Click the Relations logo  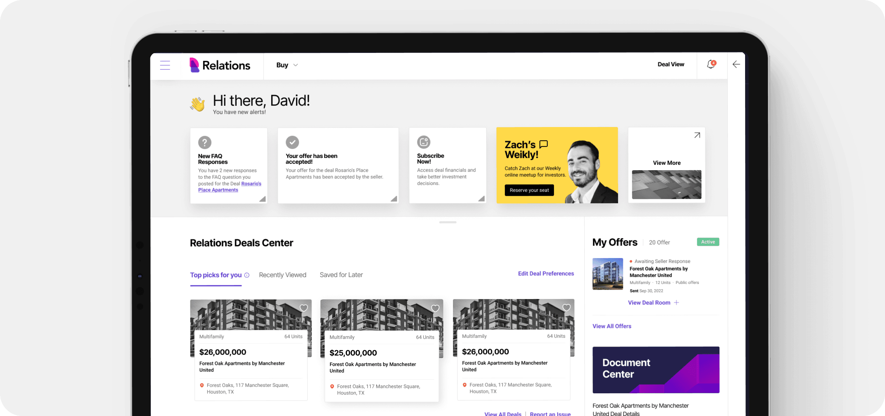point(220,65)
